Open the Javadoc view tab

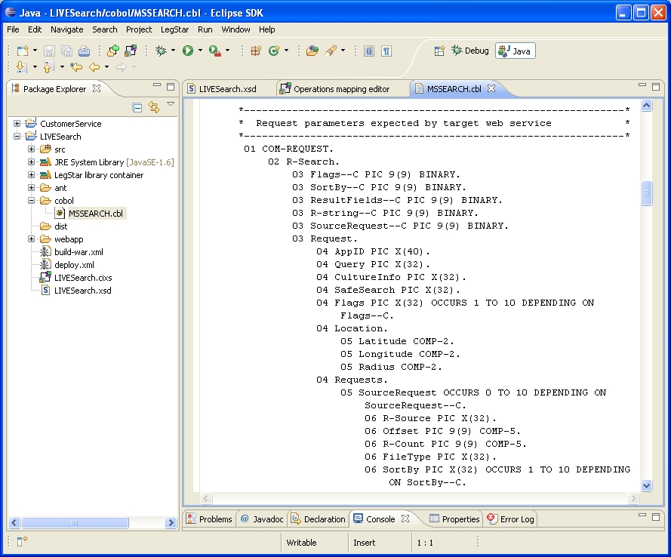point(263,519)
